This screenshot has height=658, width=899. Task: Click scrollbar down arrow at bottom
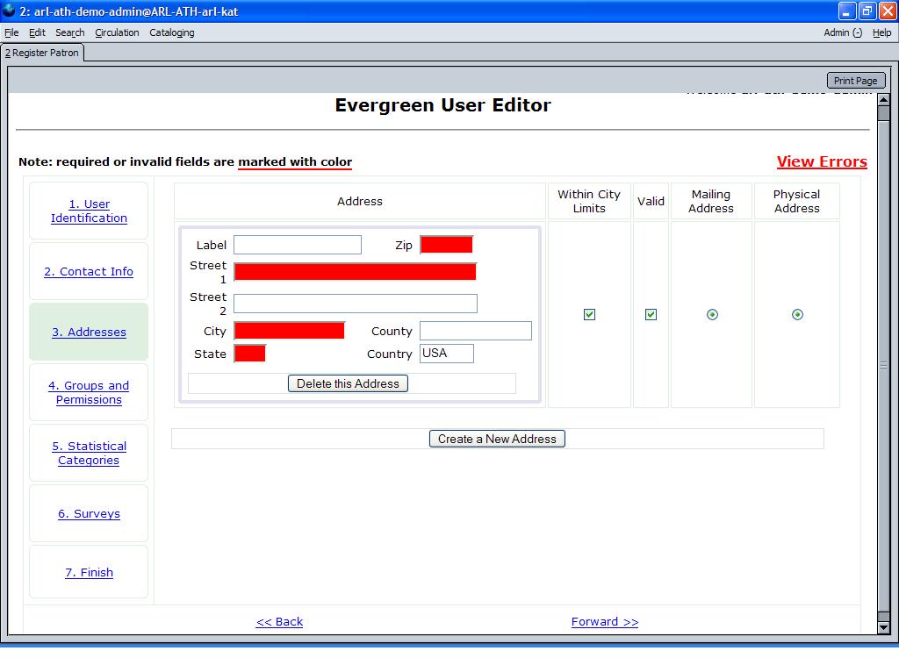click(883, 627)
